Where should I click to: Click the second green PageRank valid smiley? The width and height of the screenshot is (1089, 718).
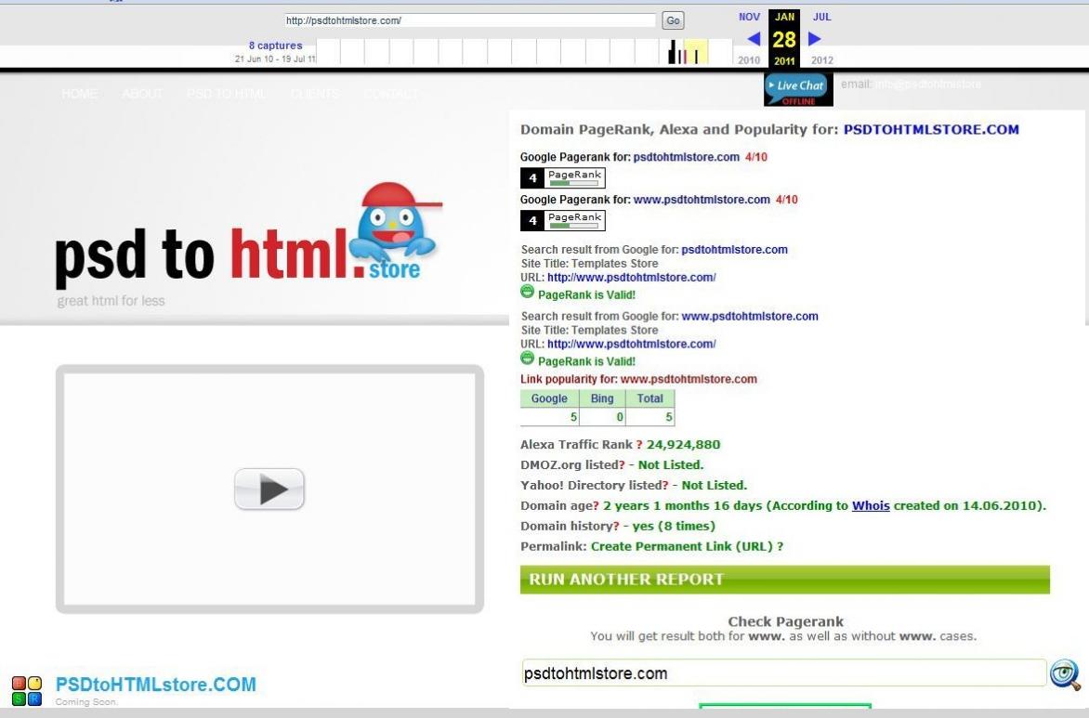point(527,359)
